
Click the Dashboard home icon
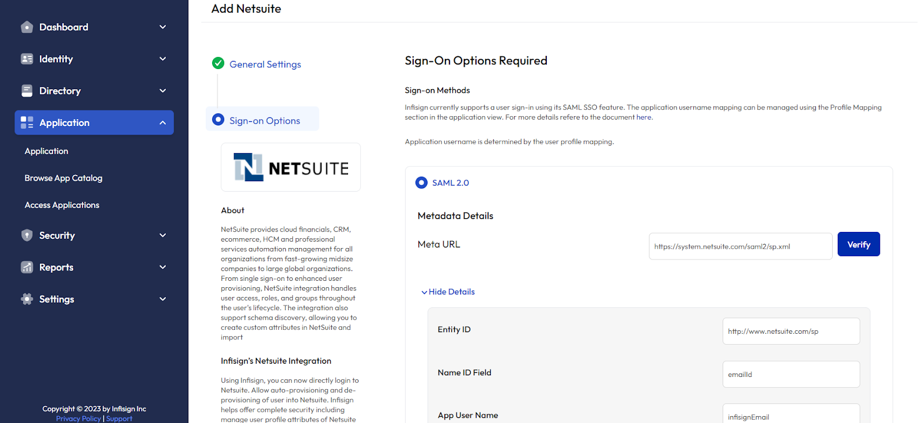[x=27, y=27]
